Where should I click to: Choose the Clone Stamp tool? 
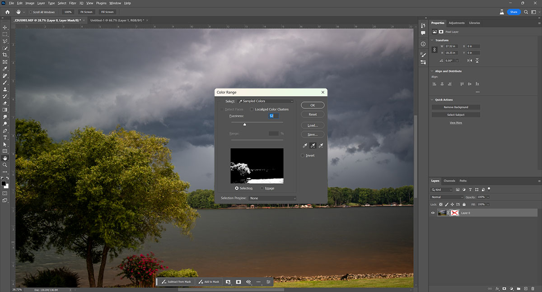[5, 89]
